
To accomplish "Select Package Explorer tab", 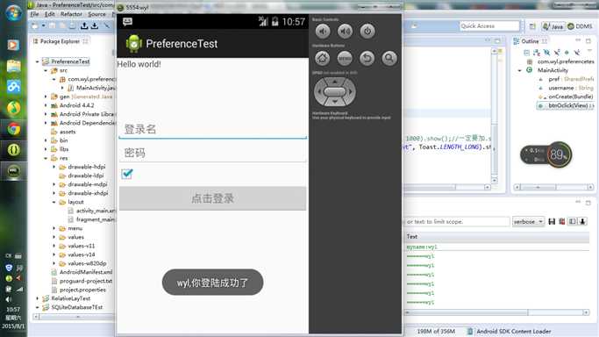I will click(60, 41).
